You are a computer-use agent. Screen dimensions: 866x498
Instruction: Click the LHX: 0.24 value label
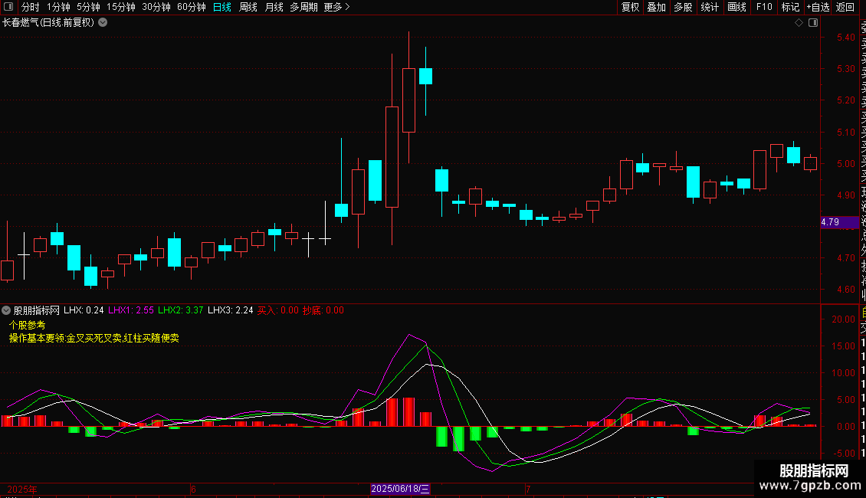[84, 310]
